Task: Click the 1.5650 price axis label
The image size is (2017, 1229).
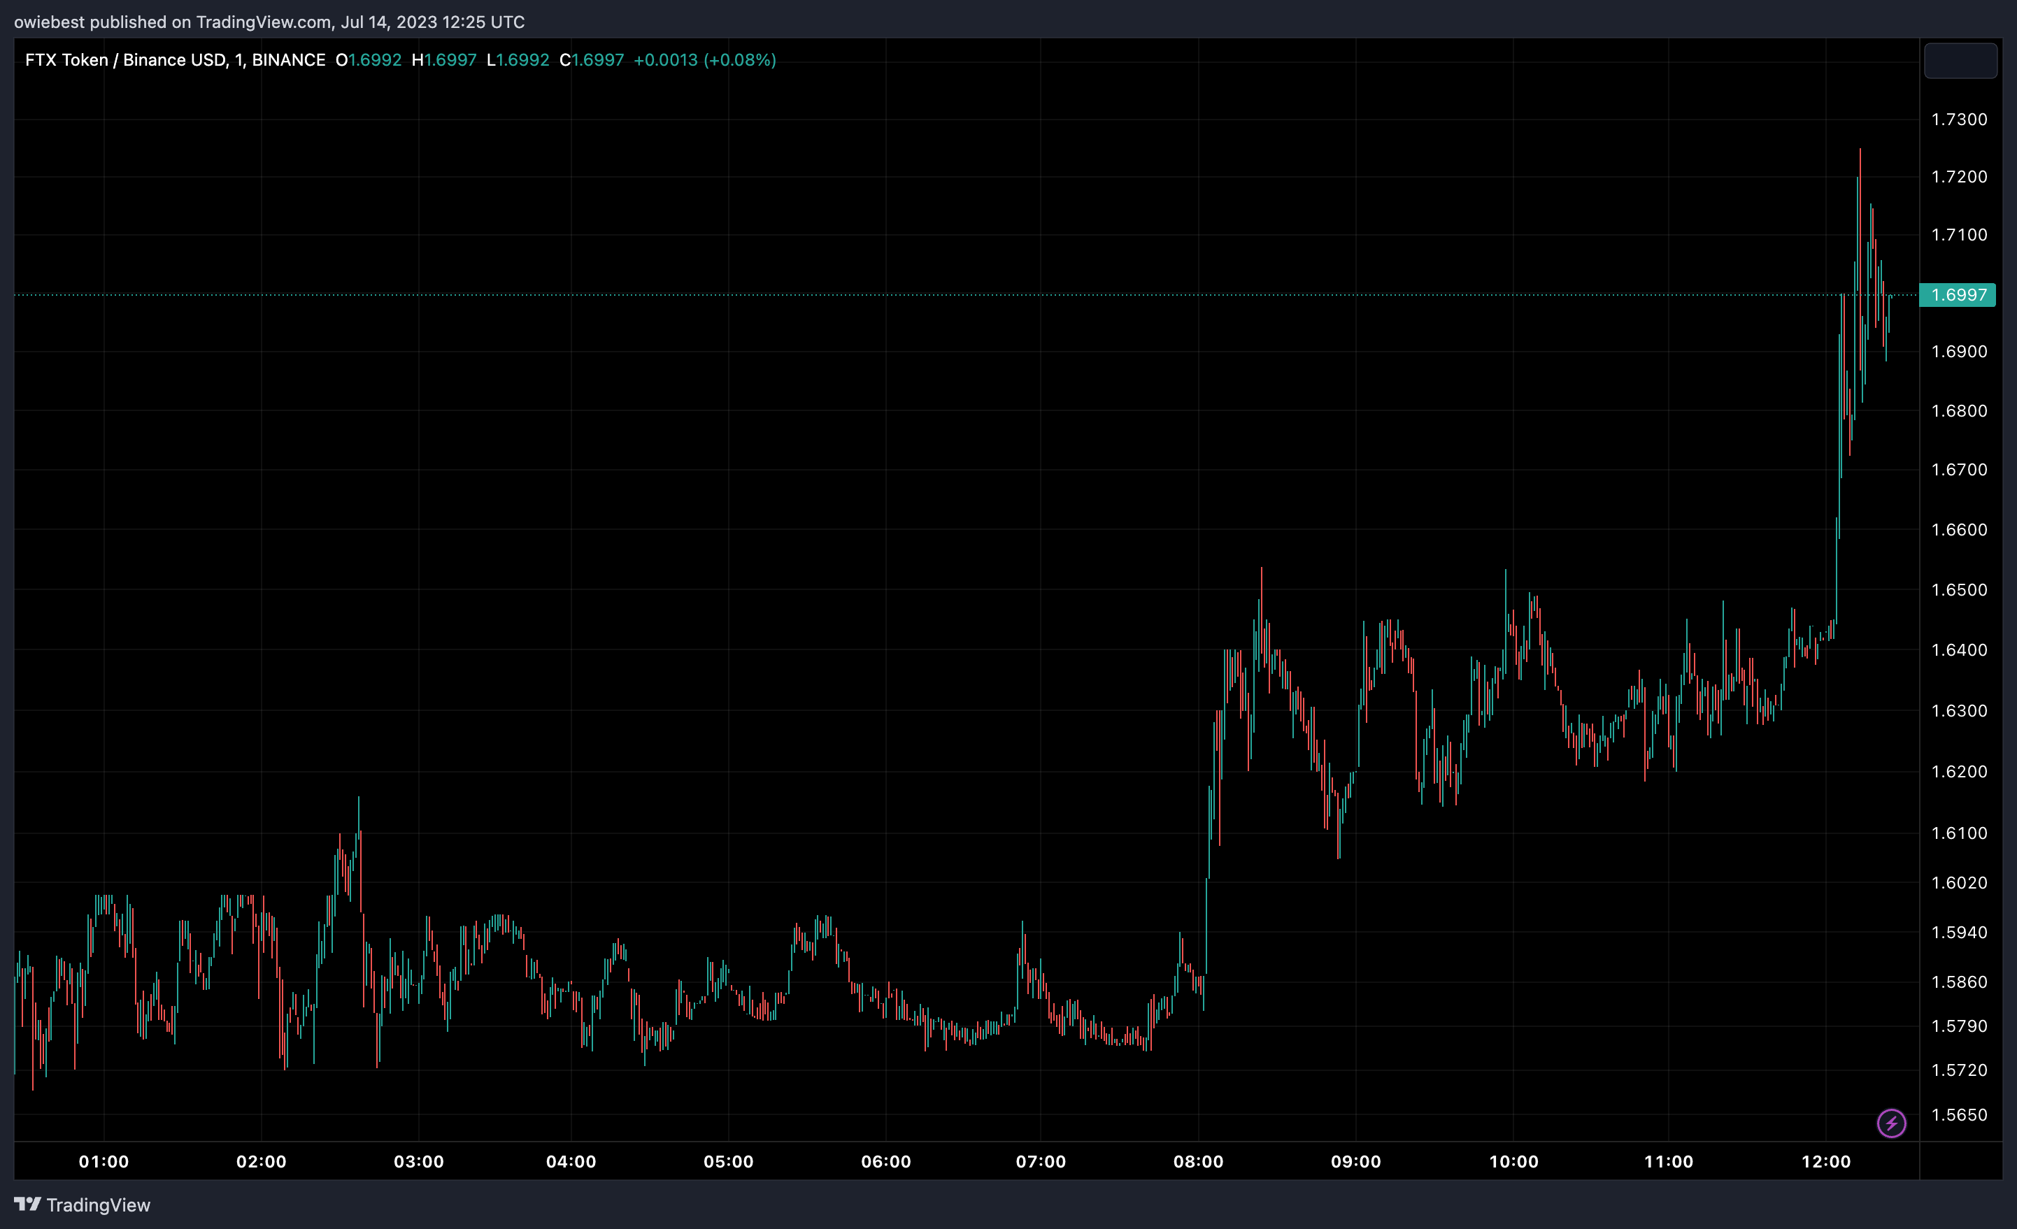Action: pyautogui.click(x=1959, y=1115)
